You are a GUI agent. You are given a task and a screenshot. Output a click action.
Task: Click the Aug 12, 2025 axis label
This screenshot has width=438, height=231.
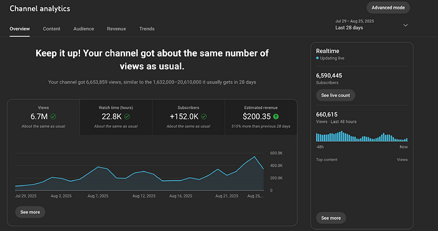144,196
